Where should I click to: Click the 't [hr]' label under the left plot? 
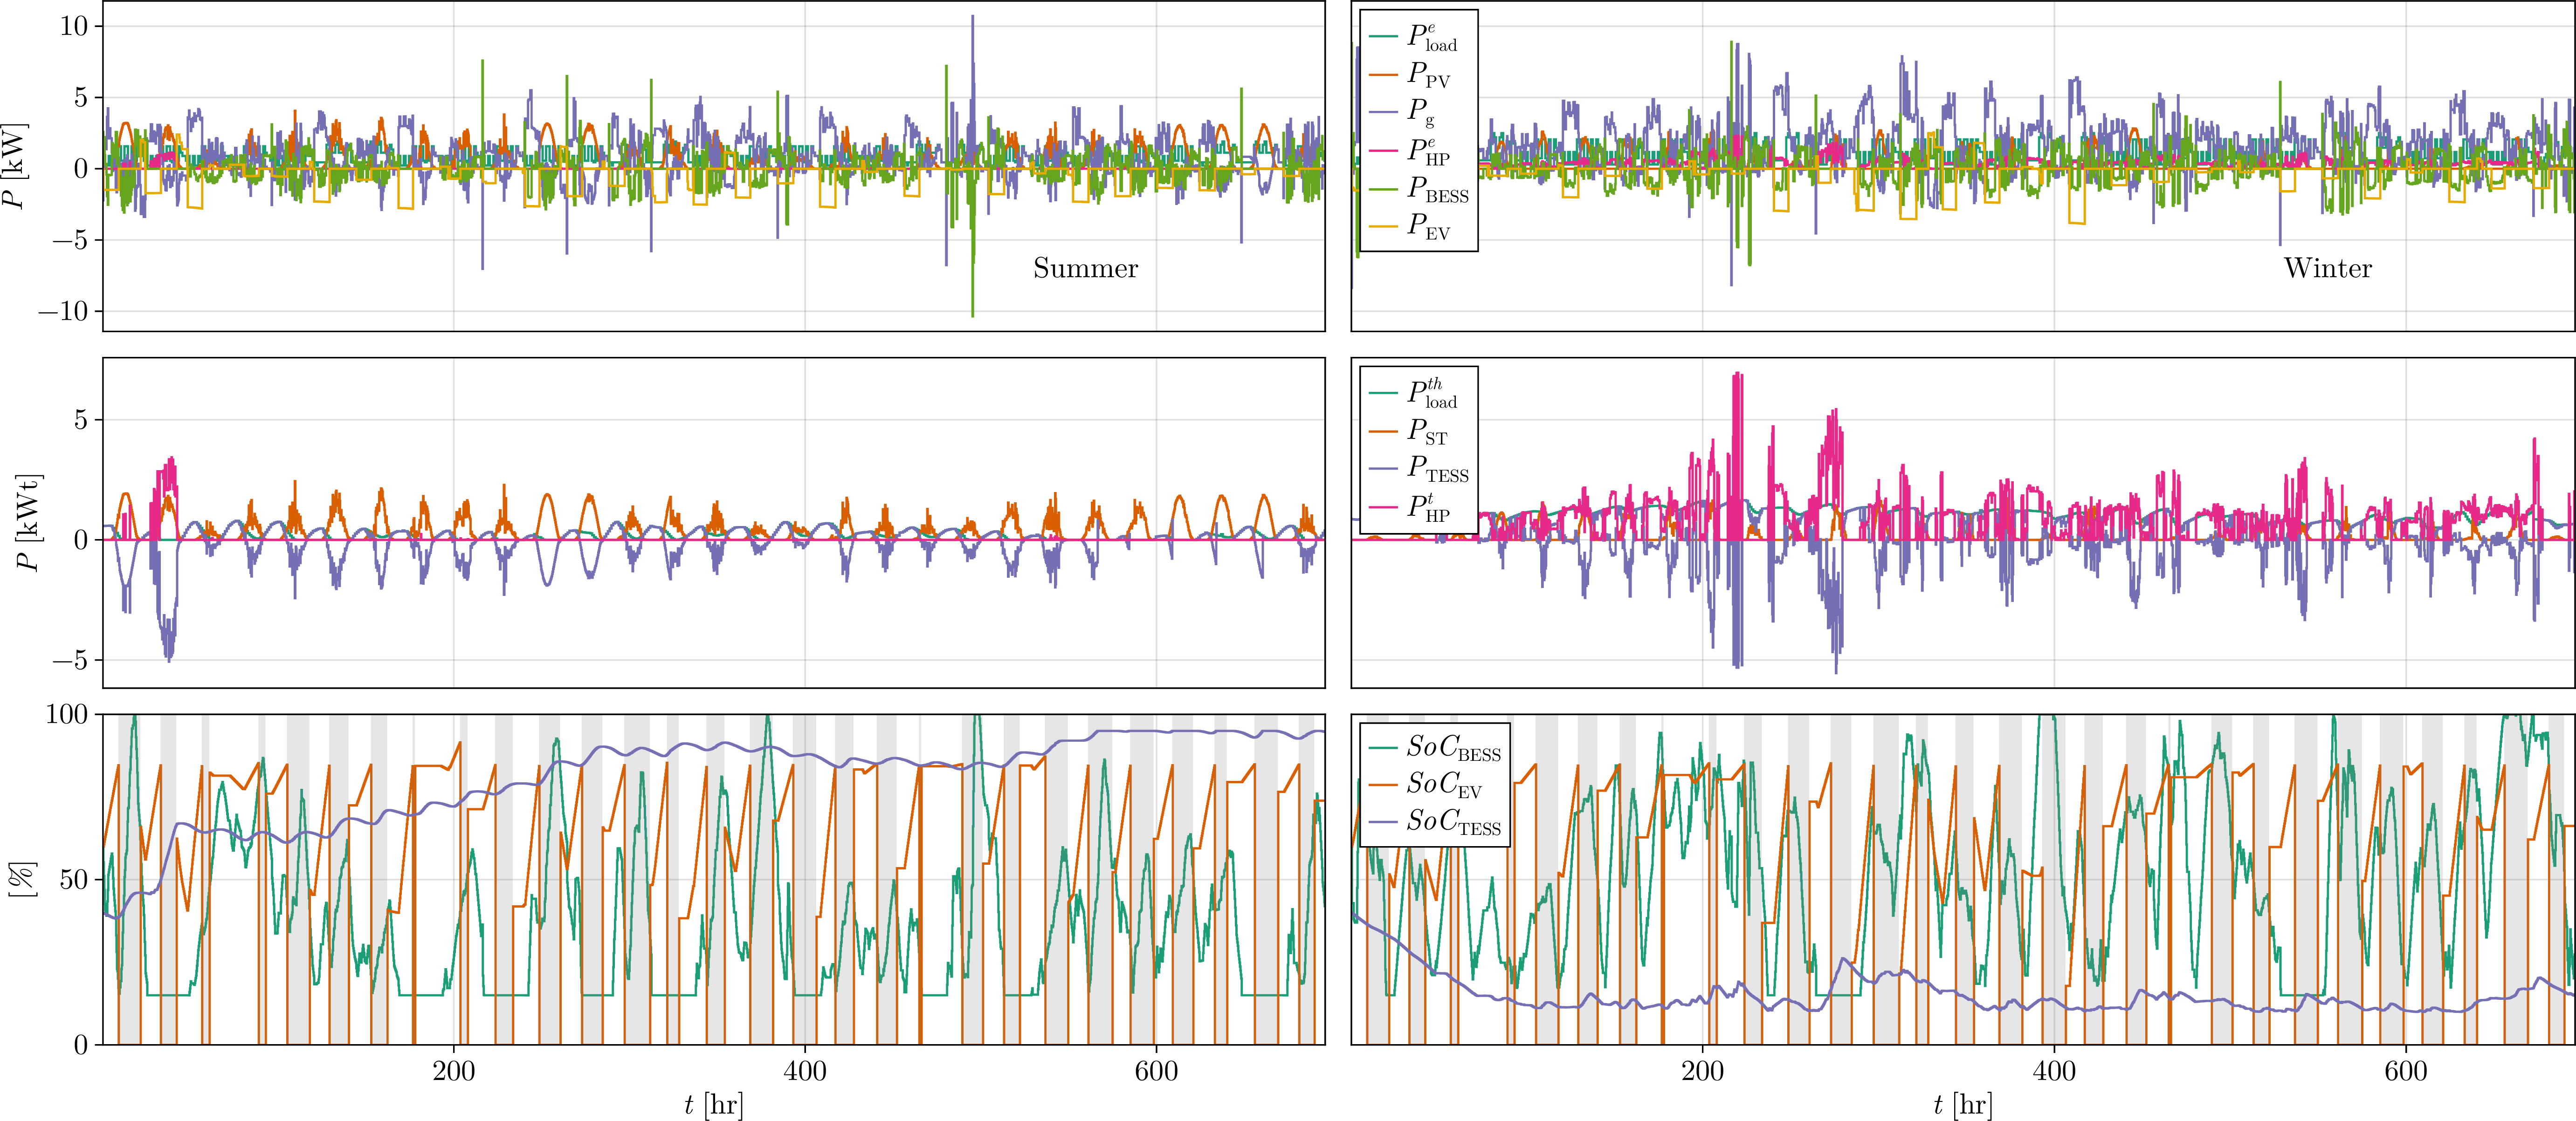tap(714, 1104)
